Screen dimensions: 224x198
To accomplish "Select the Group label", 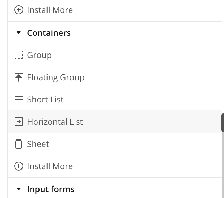I will tap(39, 55).
